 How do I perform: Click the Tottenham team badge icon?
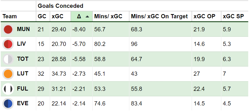pos(8,59)
